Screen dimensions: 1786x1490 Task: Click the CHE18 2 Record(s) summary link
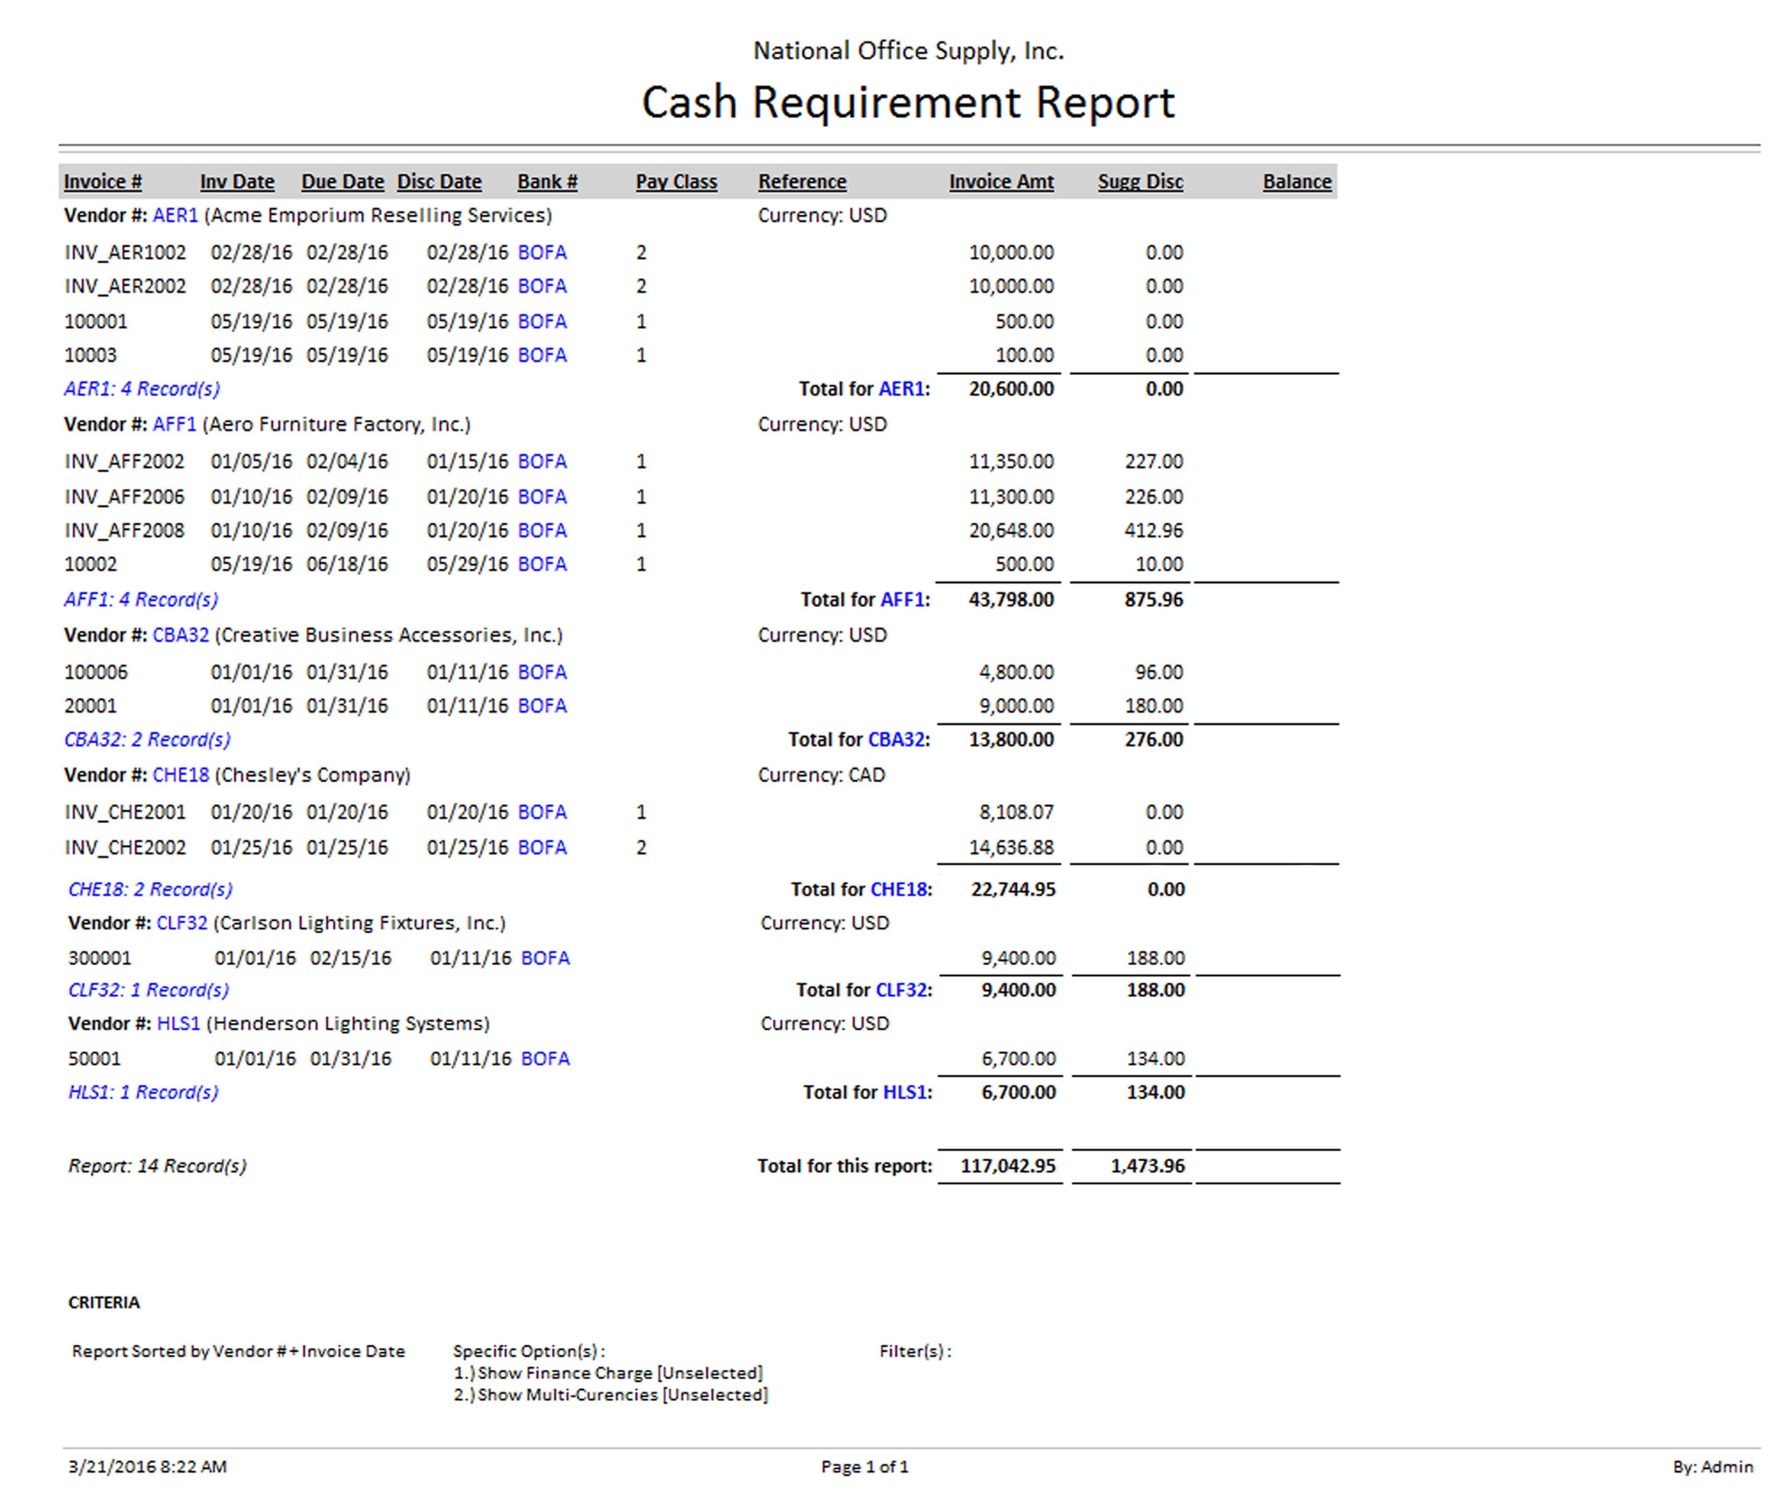(x=151, y=890)
